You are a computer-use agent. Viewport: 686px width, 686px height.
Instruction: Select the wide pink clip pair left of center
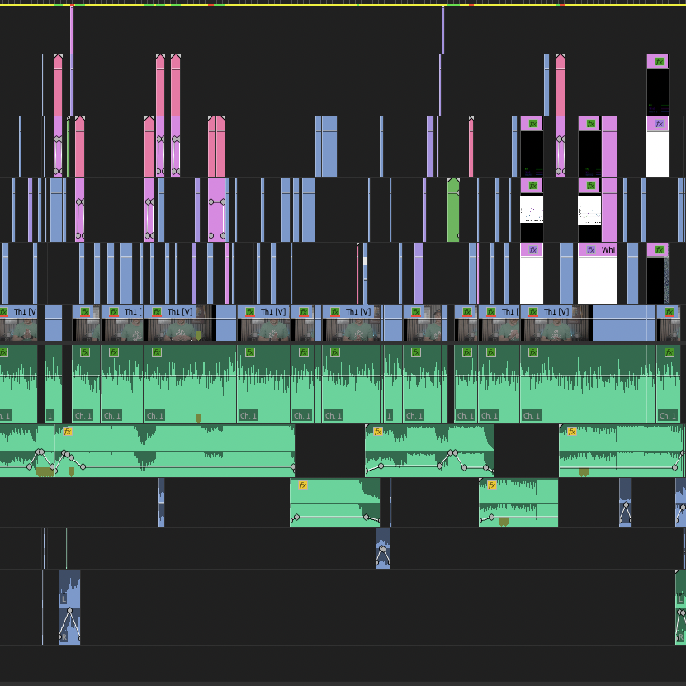[x=216, y=147]
